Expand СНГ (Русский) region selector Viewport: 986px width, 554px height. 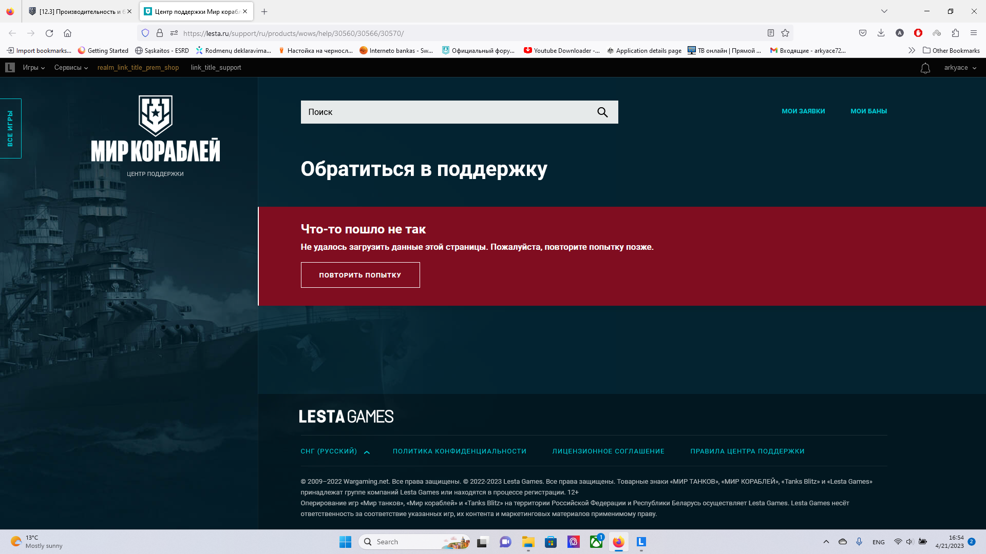pos(335,451)
